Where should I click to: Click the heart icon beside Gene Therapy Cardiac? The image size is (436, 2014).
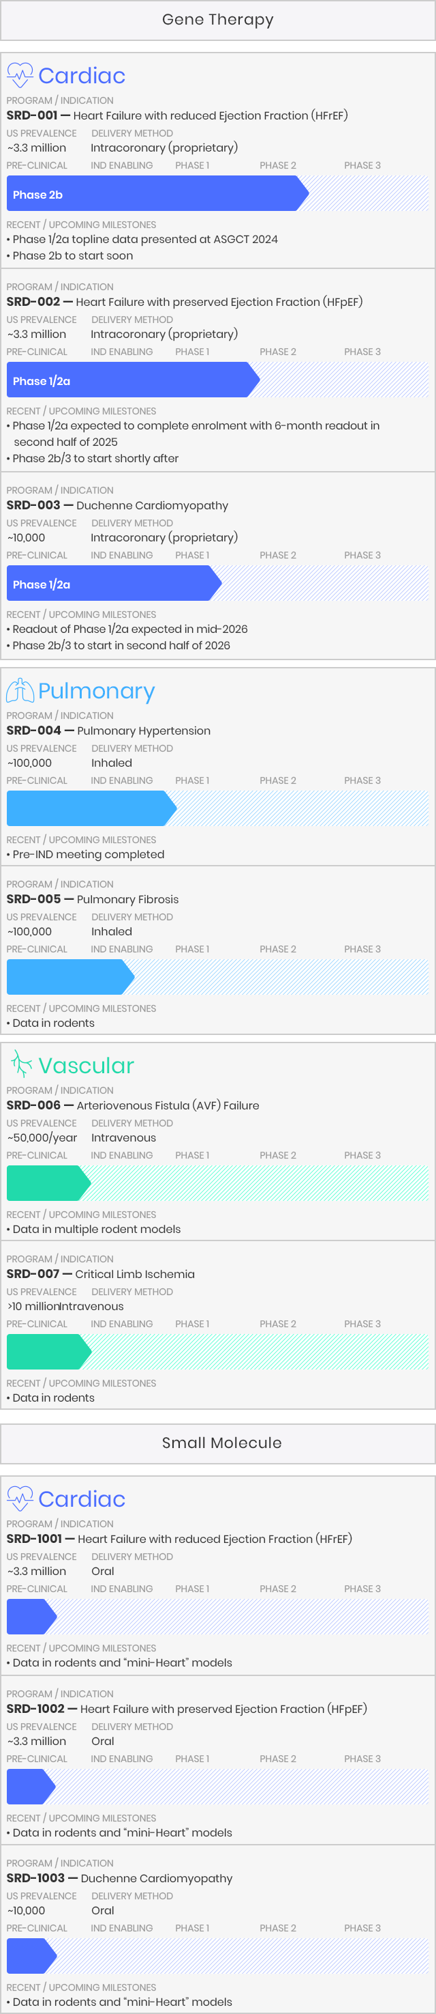point(20,75)
